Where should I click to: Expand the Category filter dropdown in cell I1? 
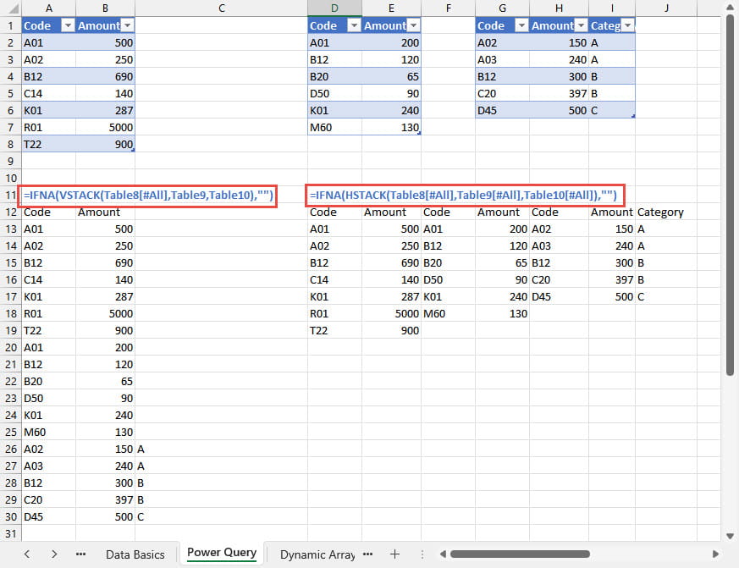click(x=628, y=25)
